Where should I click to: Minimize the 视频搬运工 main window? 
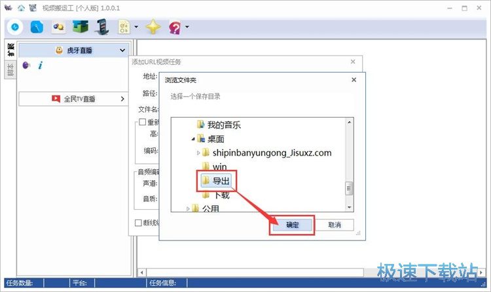(450, 8)
